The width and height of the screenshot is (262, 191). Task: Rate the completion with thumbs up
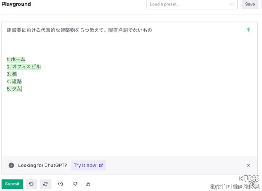pyautogui.click(x=88, y=184)
